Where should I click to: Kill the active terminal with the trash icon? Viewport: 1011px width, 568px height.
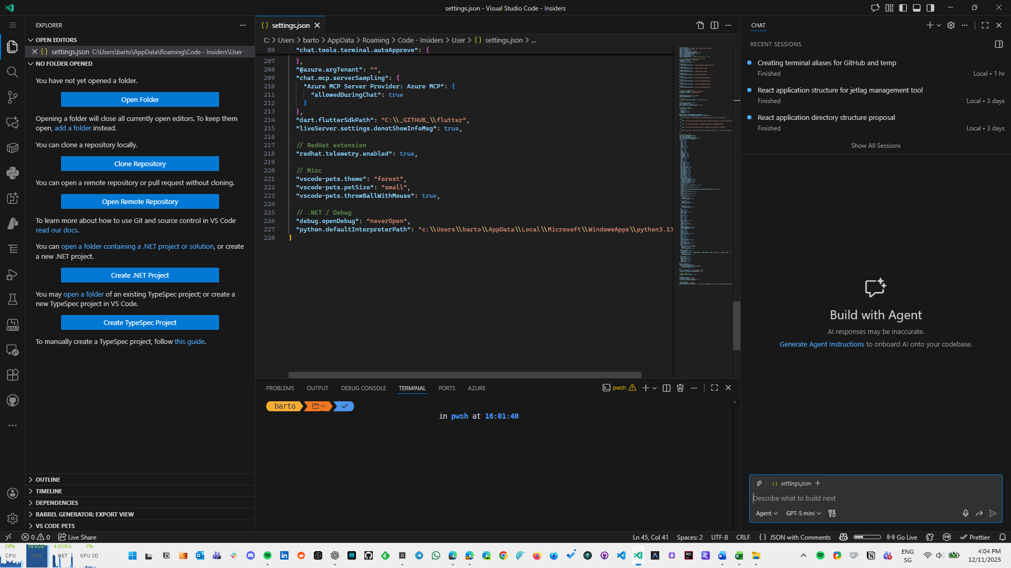680,388
